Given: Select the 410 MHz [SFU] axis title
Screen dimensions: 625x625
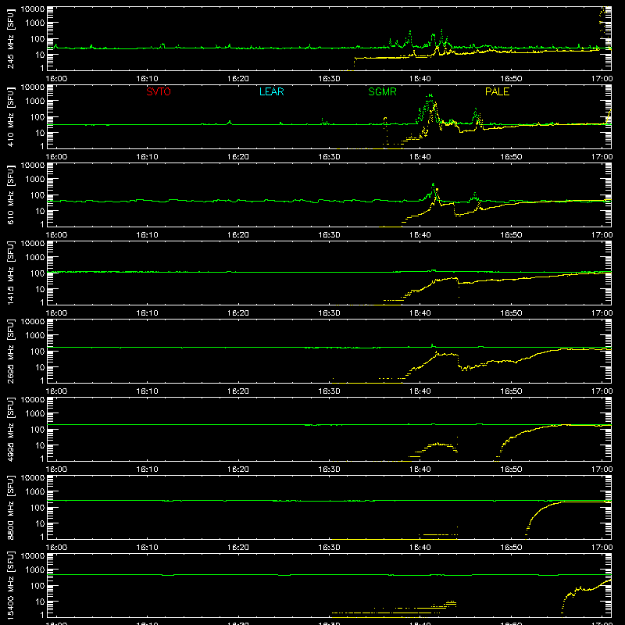Looking at the screenshot, I should [x=11, y=116].
